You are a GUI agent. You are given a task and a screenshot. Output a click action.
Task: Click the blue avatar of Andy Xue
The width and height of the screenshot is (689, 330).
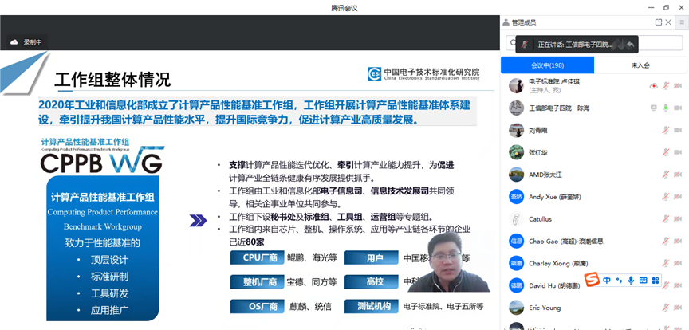click(516, 196)
